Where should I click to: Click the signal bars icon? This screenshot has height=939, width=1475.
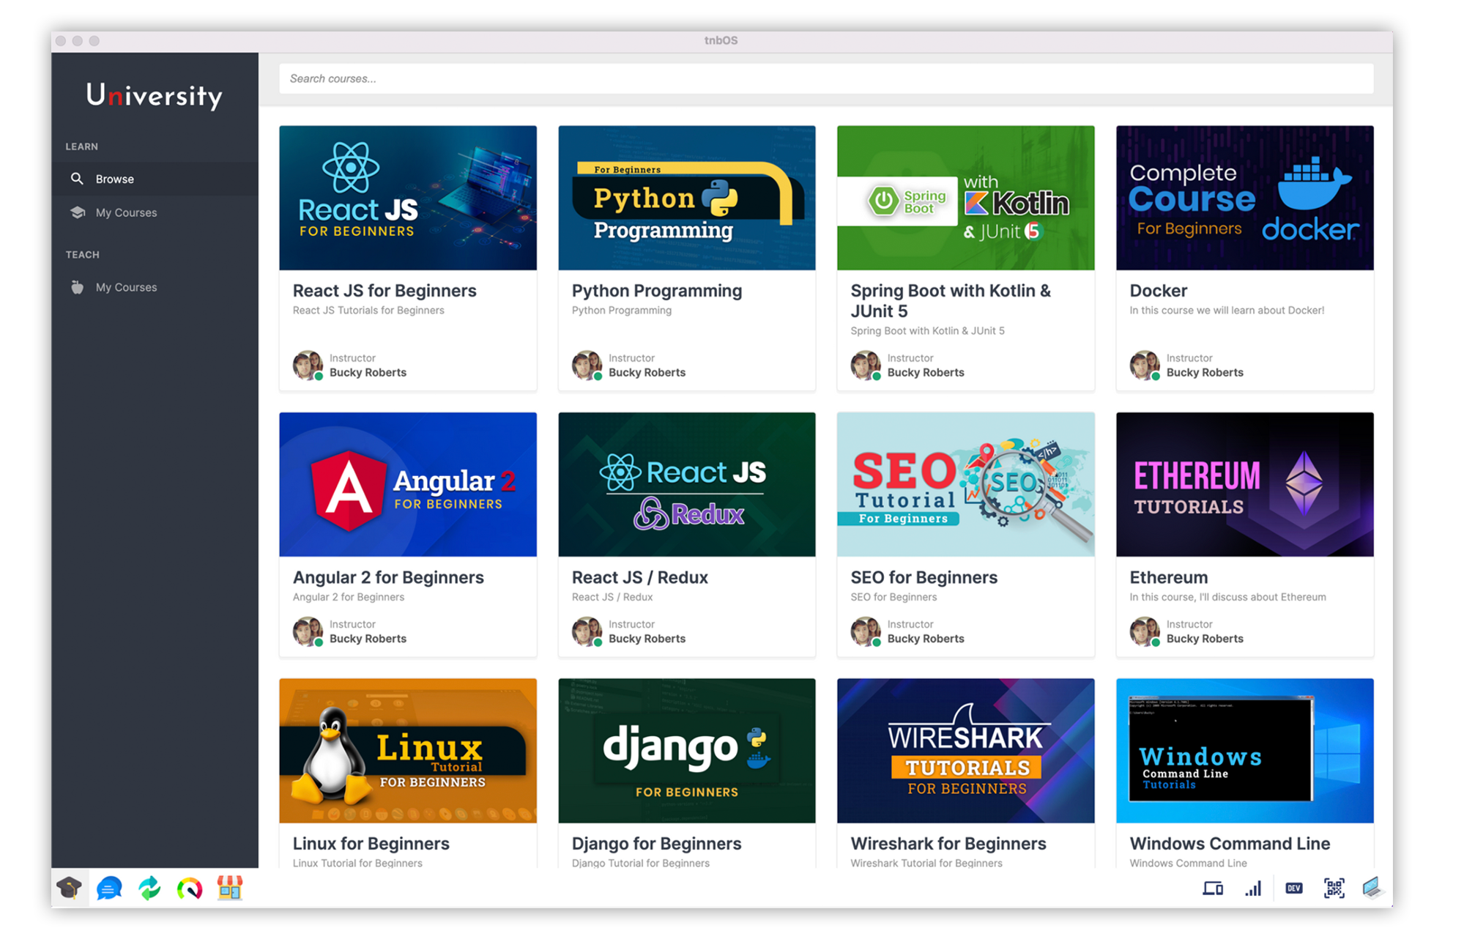(x=1253, y=888)
